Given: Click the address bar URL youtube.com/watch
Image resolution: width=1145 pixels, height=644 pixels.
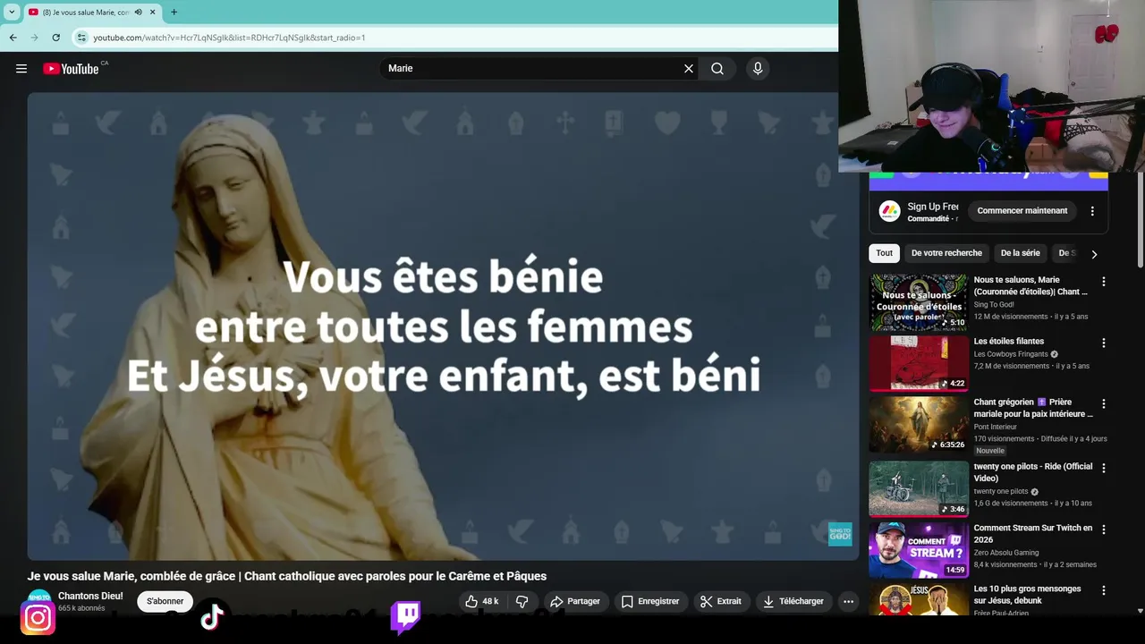Looking at the screenshot, I should pyautogui.click(x=229, y=38).
